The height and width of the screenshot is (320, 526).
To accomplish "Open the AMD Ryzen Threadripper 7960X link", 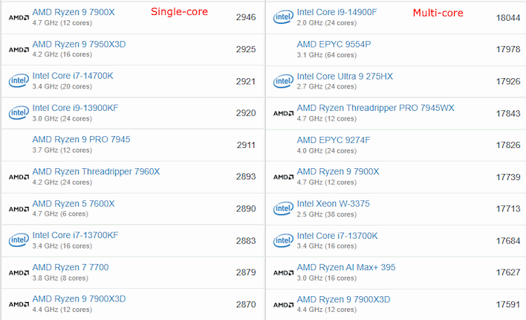I will pyautogui.click(x=96, y=172).
